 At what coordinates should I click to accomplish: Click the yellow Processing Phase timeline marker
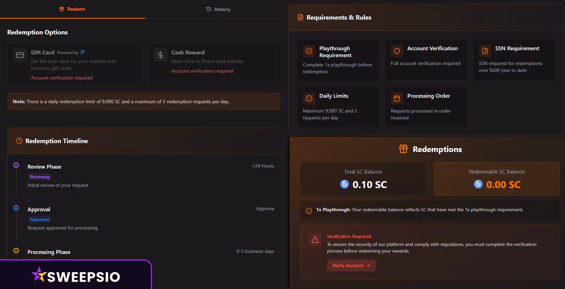click(16, 250)
